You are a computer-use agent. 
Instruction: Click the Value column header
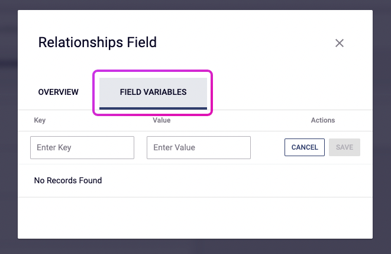161,120
